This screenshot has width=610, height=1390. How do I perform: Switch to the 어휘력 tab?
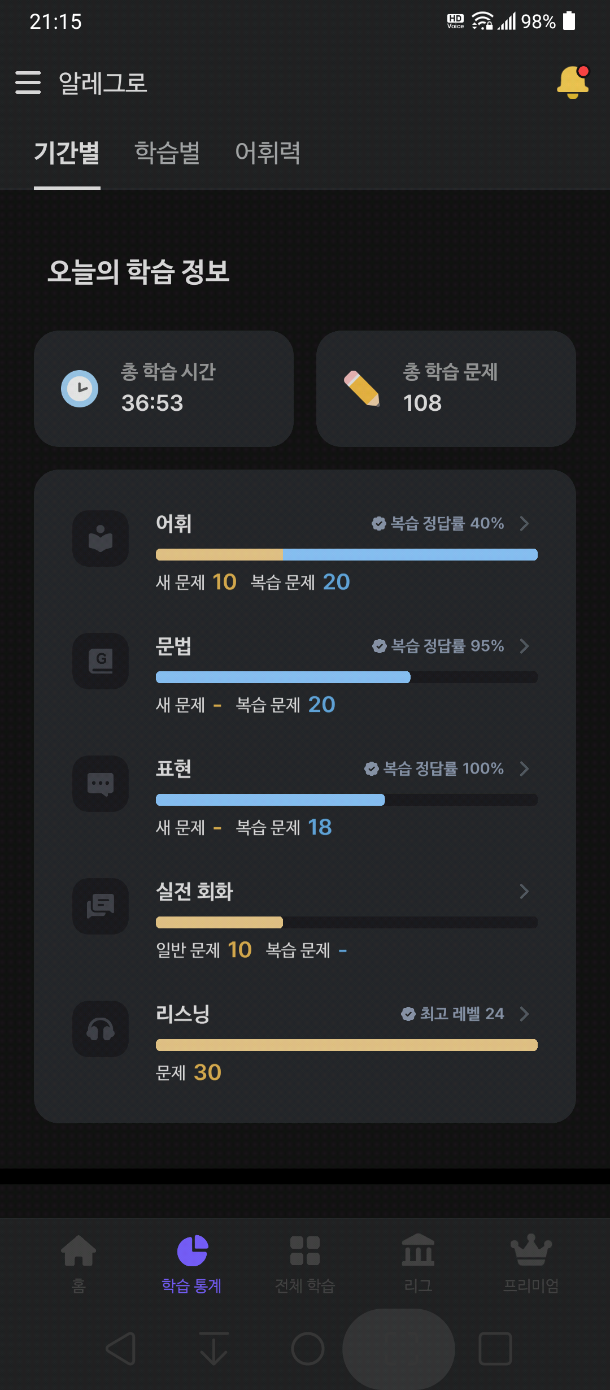pos(268,153)
